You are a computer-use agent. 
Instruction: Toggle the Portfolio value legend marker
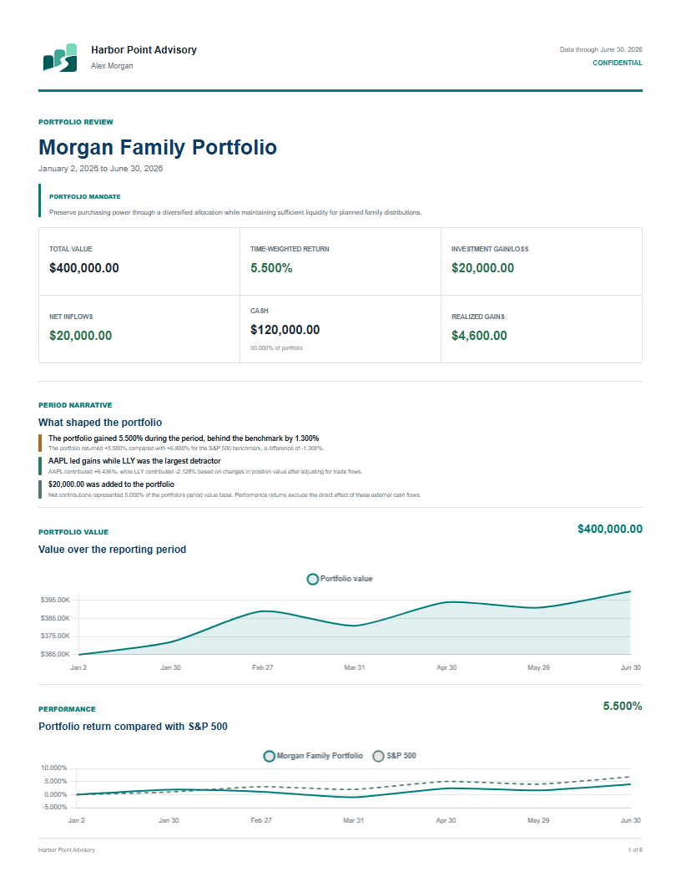click(312, 579)
